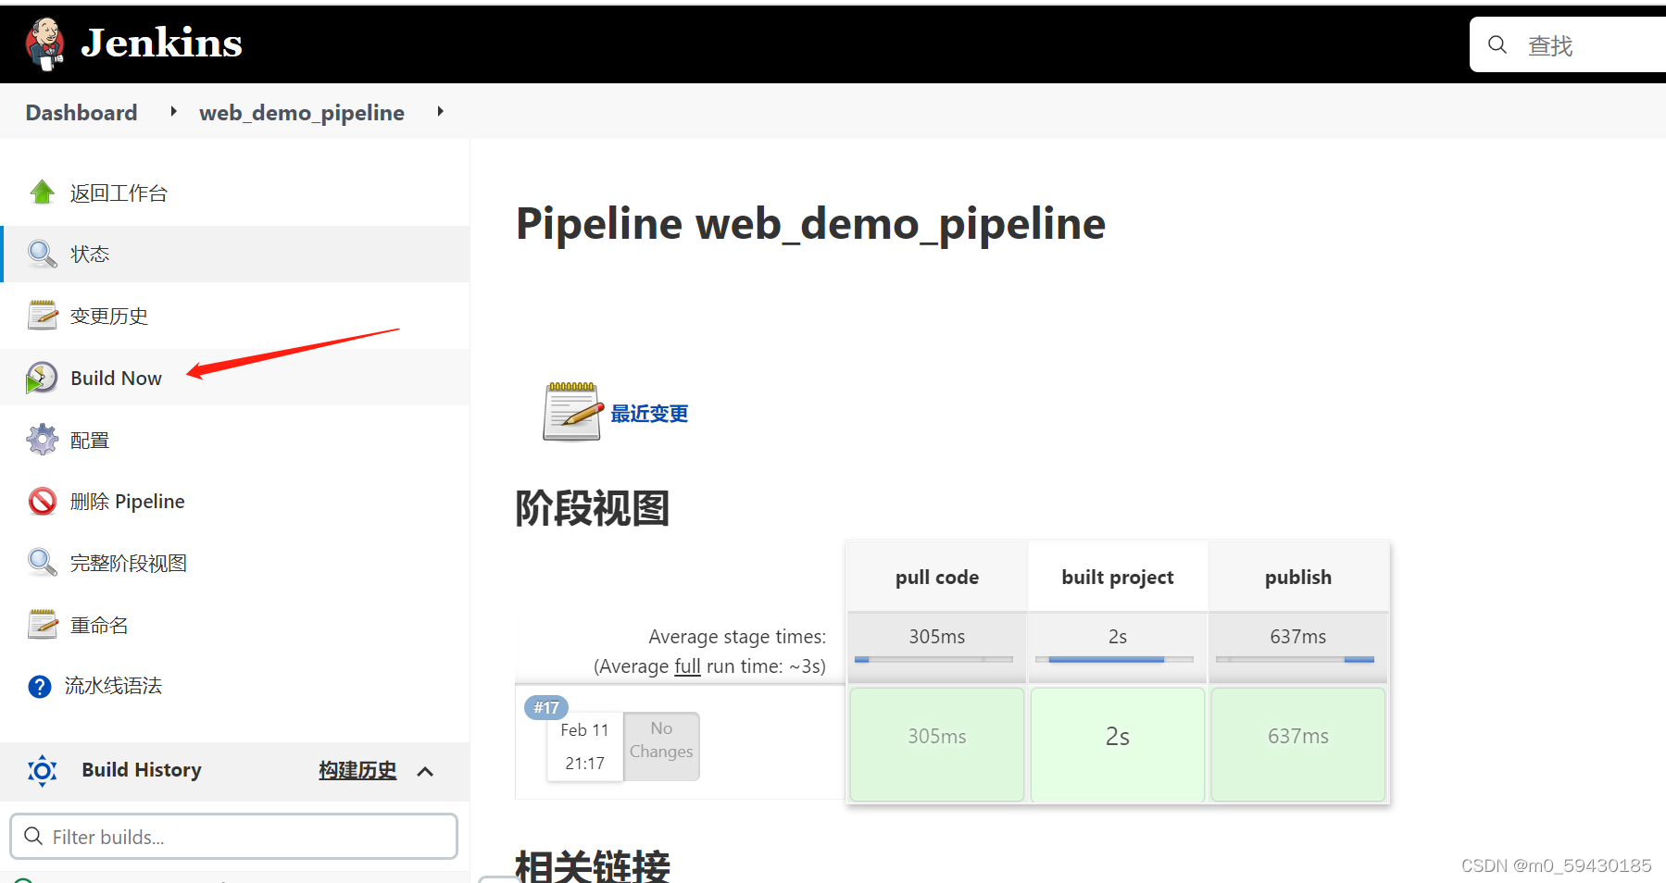Click the magnifier icon beside 完整阶段视图
This screenshot has height=883, width=1666.
point(42,563)
